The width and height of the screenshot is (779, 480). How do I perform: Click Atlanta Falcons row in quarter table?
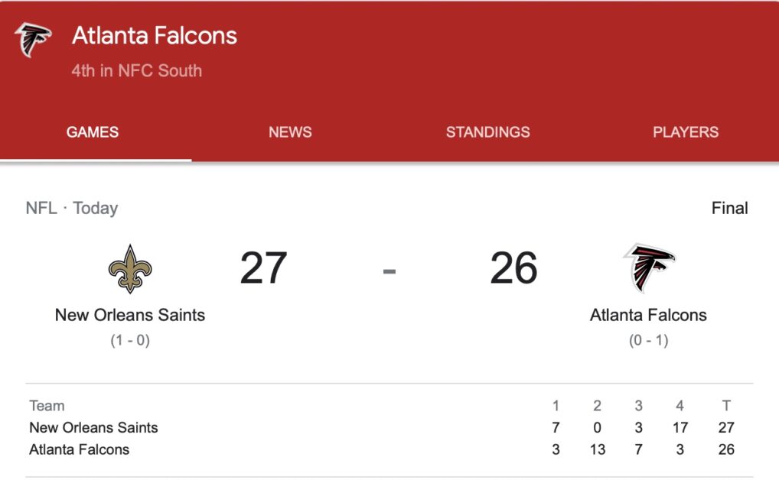tap(389, 449)
